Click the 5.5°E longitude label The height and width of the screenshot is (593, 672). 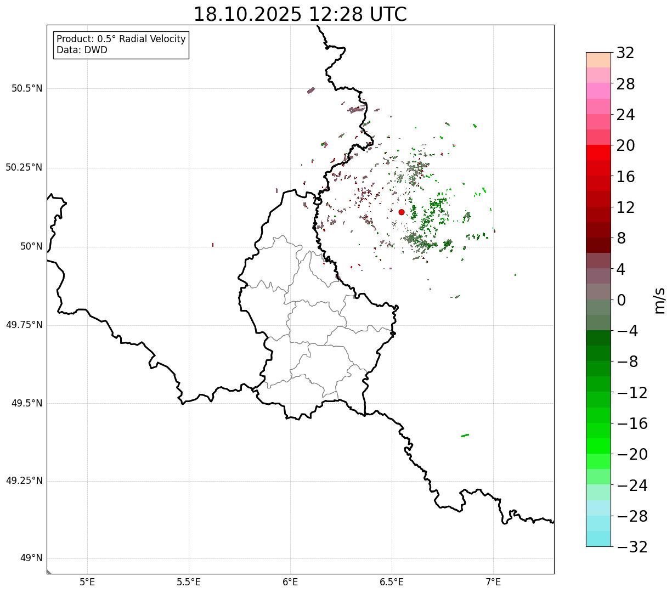tap(189, 582)
